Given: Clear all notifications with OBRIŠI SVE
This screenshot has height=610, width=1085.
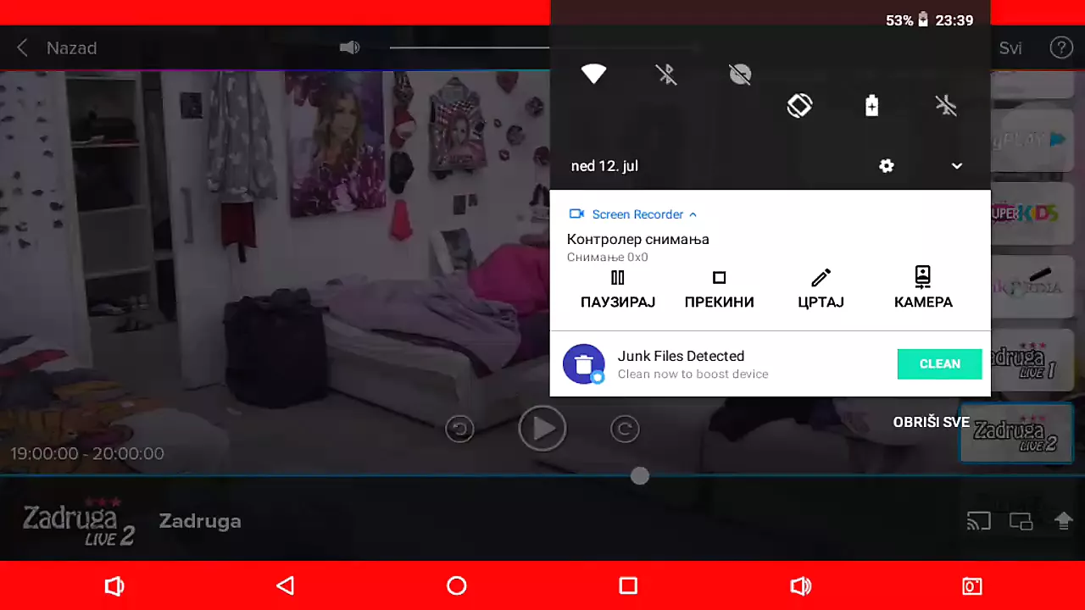Looking at the screenshot, I should click(931, 422).
